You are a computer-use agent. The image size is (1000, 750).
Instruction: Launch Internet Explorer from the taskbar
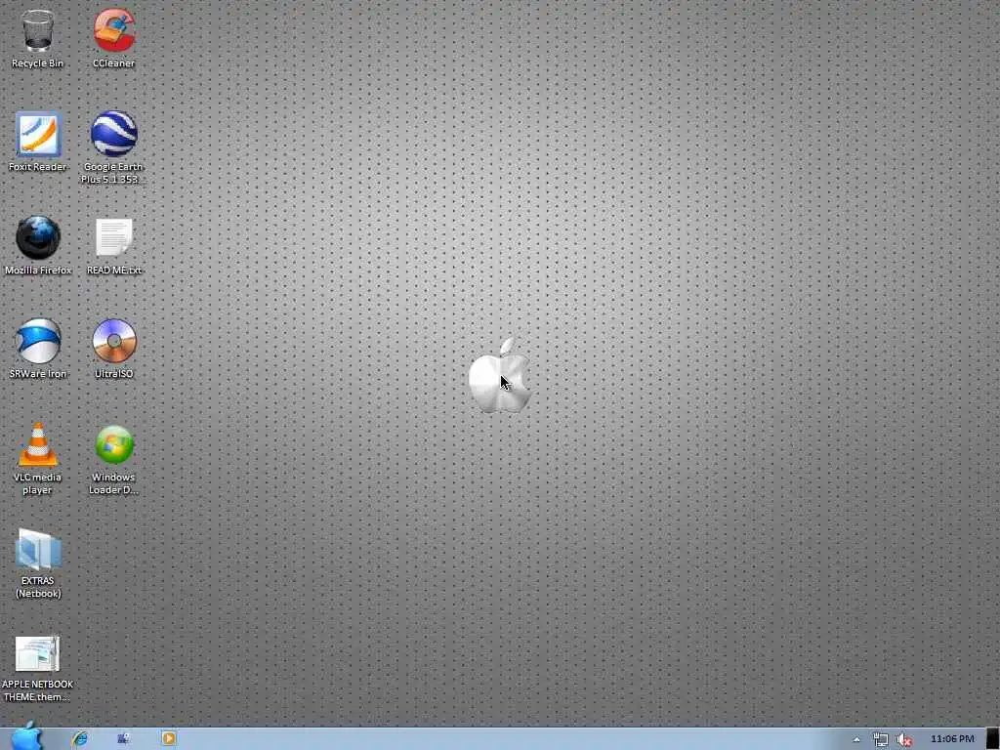pyautogui.click(x=80, y=738)
